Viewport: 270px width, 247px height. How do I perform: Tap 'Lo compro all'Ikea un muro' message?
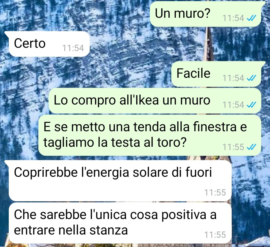(155, 101)
